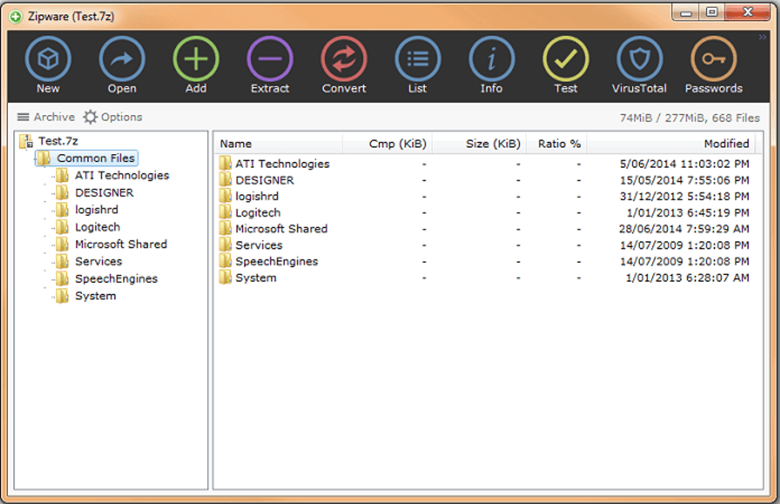Open an archive with the Open icon

pyautogui.click(x=122, y=60)
